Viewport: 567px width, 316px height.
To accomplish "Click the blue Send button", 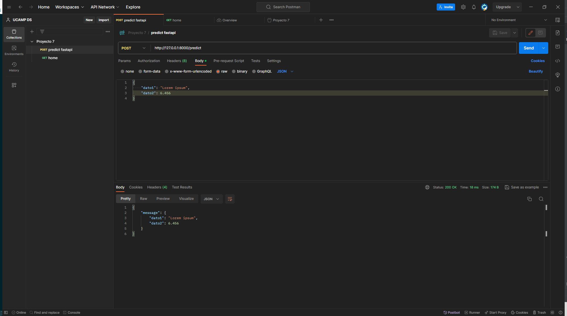I will (x=529, y=48).
